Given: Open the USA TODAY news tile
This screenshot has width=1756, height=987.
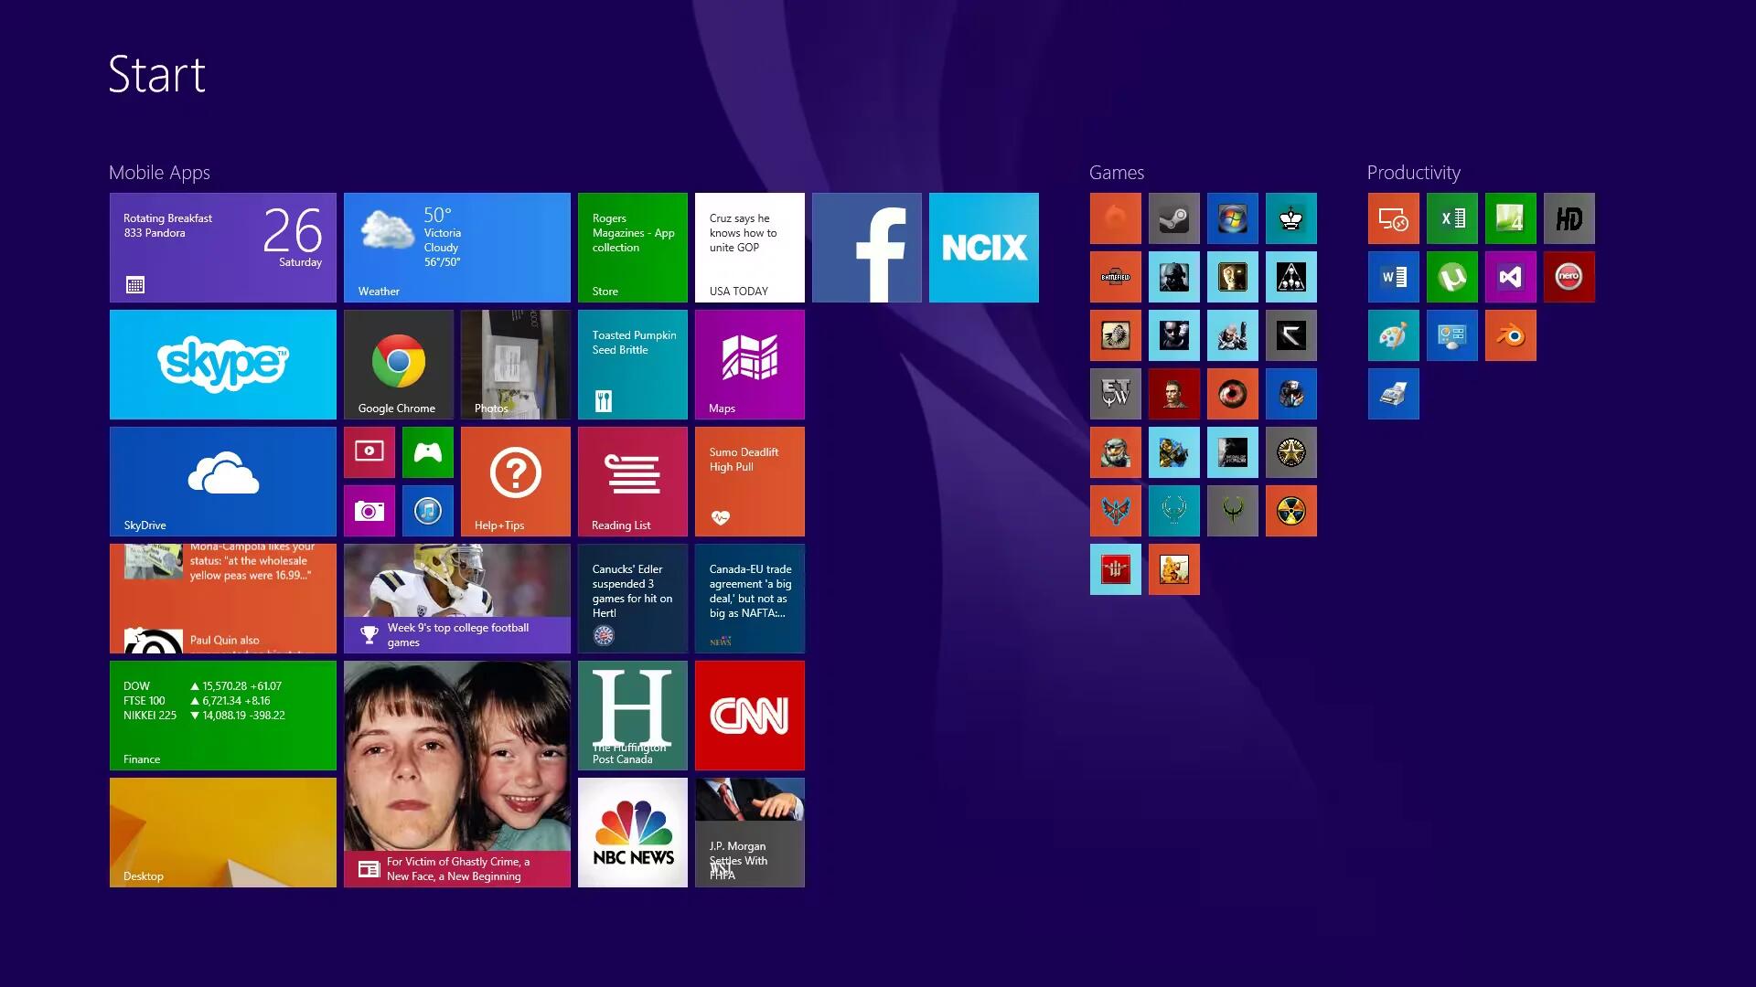Looking at the screenshot, I should coord(749,248).
